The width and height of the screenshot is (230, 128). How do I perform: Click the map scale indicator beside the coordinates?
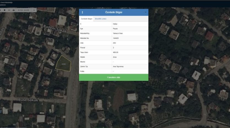tap(34, 10)
